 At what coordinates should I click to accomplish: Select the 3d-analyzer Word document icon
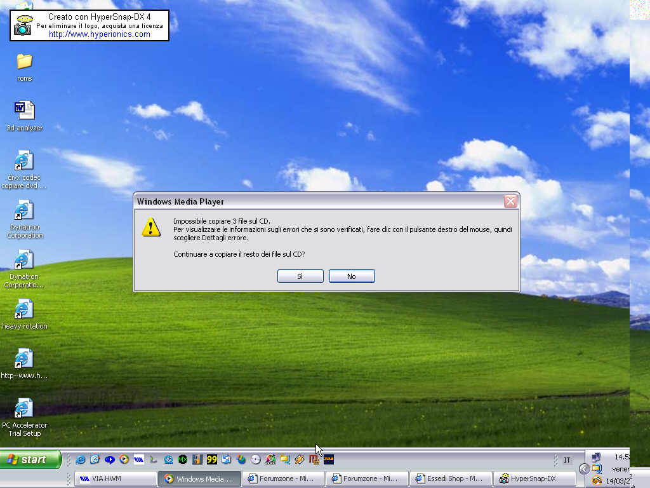(25, 117)
